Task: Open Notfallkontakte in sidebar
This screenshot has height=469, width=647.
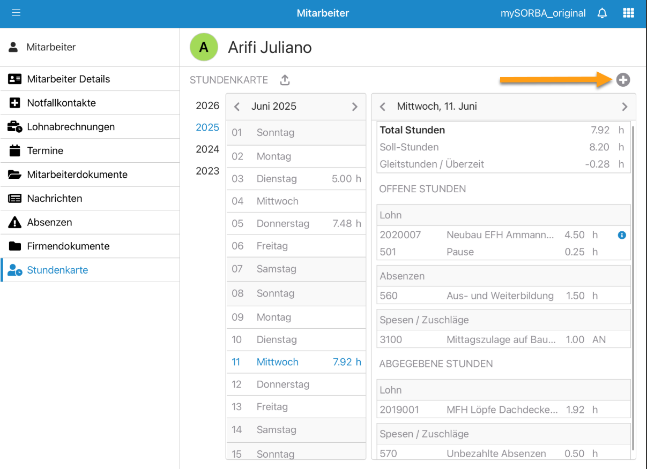Action: 61,103
